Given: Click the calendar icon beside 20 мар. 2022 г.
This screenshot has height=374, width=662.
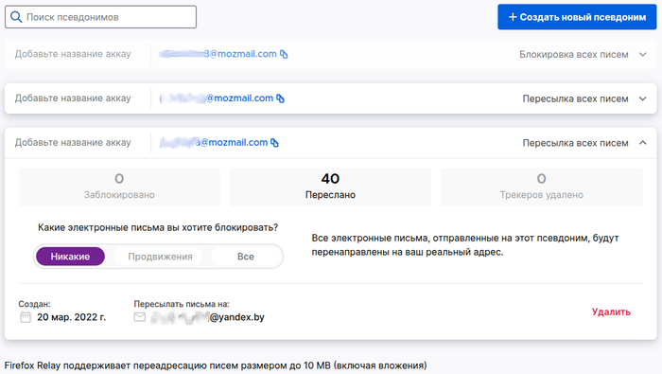Looking at the screenshot, I should (x=26, y=317).
